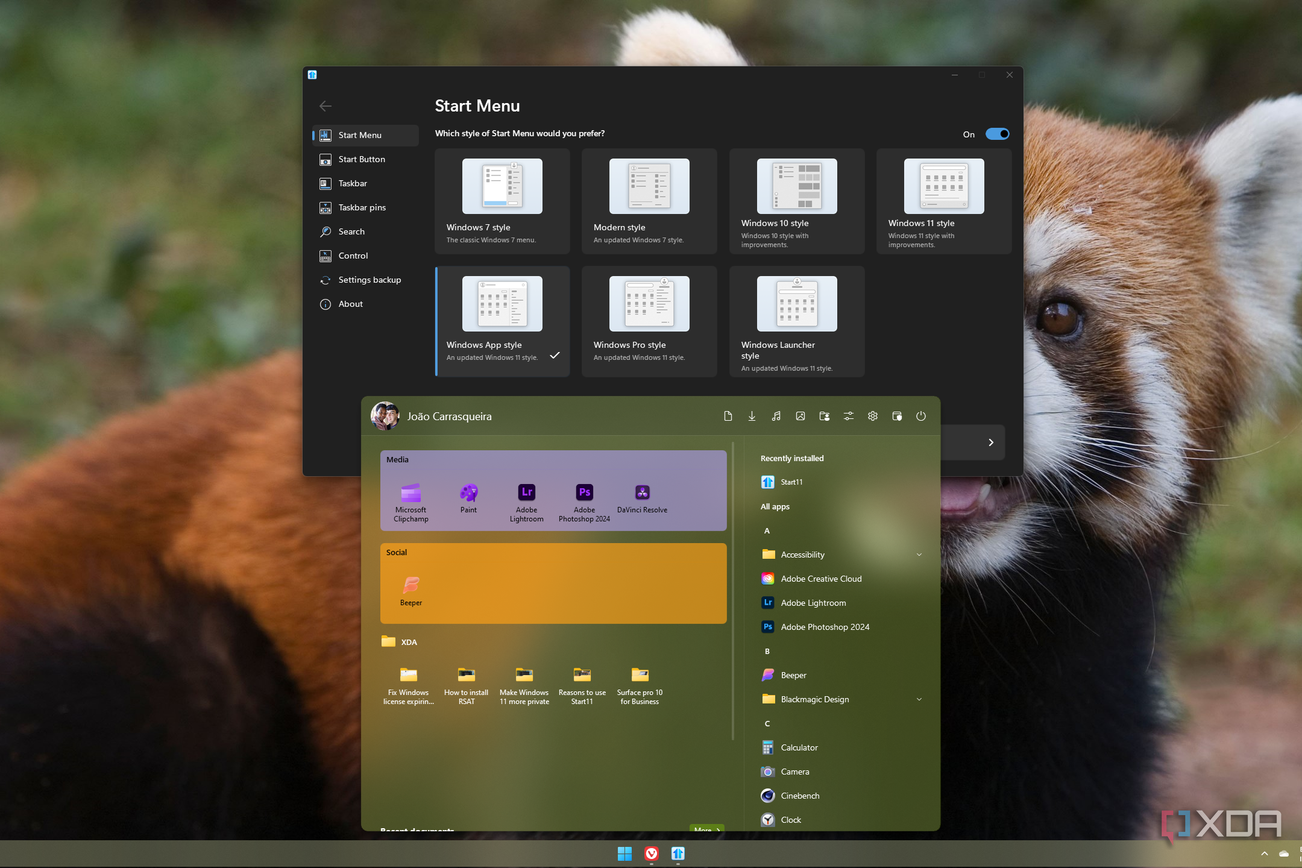
Task: Click the Pictures icon in the Start menu header
Action: coord(800,416)
